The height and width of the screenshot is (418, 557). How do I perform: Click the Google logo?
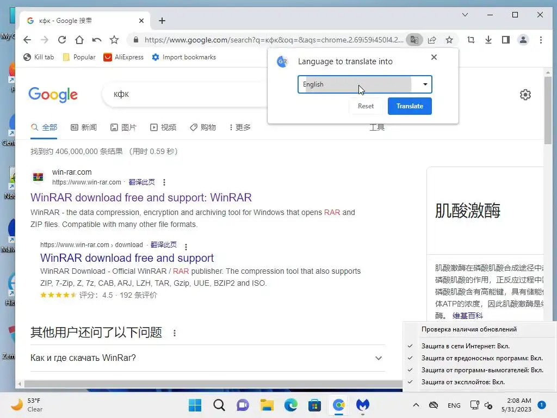click(53, 95)
